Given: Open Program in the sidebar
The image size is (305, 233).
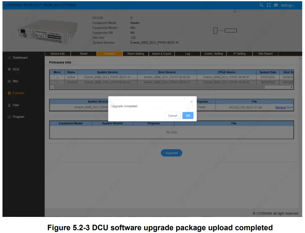Looking at the screenshot, I should coord(19,117).
